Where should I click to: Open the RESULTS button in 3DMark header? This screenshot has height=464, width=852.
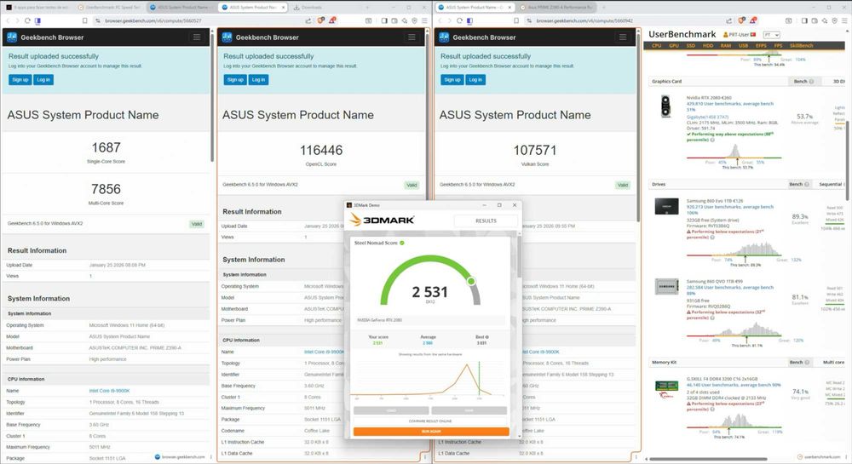point(486,221)
